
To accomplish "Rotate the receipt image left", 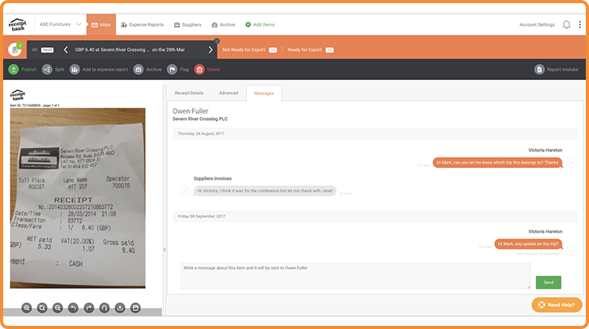I will point(73,308).
